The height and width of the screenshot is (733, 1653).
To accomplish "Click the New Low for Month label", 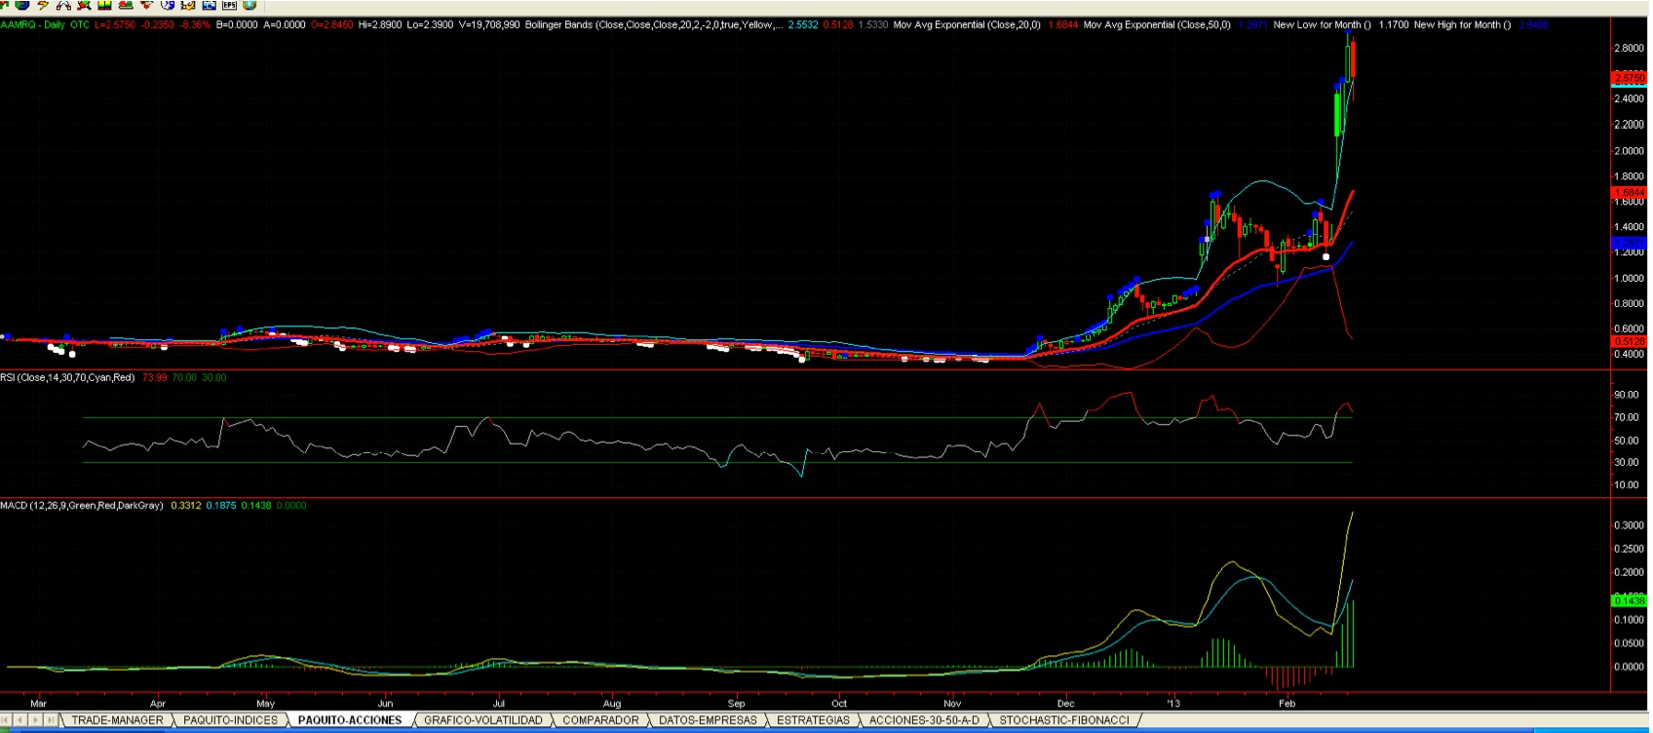I will (x=1322, y=24).
